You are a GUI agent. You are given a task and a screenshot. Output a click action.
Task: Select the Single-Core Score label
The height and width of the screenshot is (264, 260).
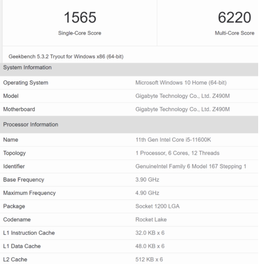coord(81,33)
